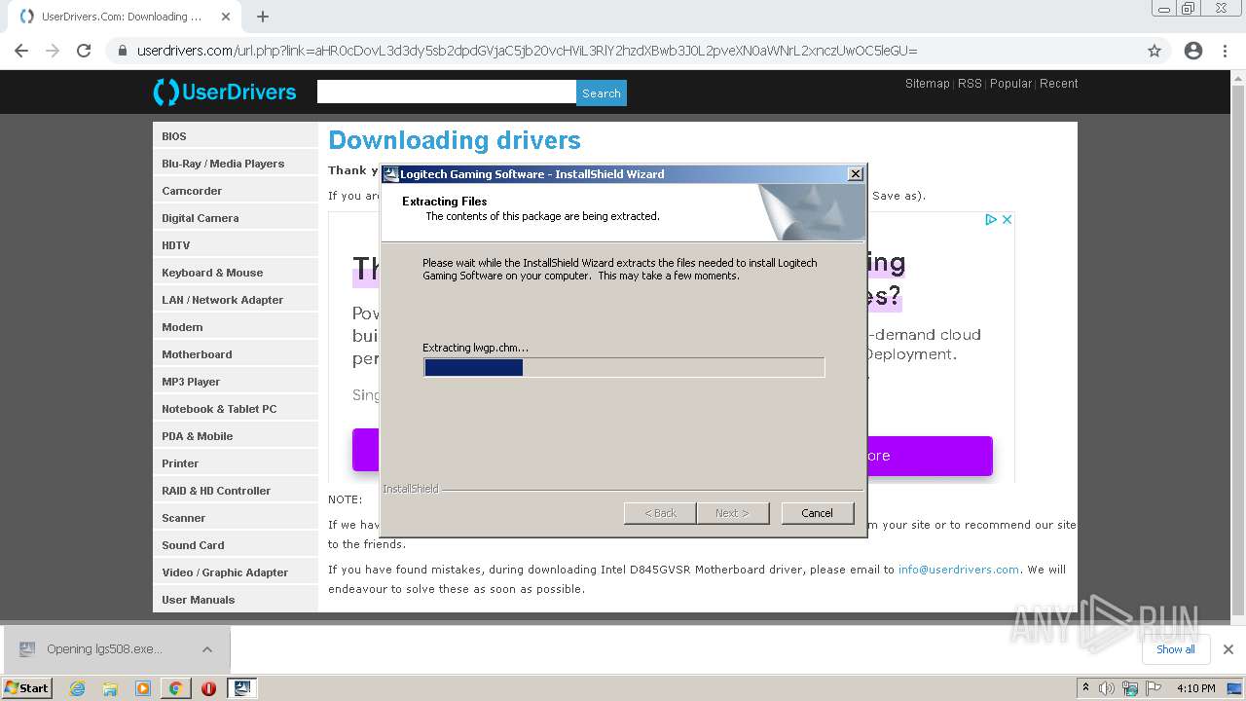Open the Chrome three-dot menu
The height and width of the screenshot is (701, 1246).
(x=1225, y=51)
